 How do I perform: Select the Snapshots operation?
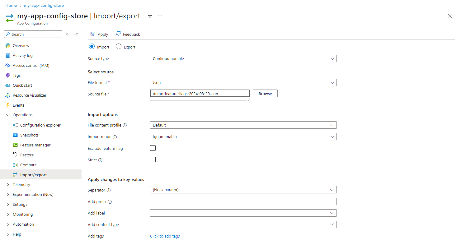pyautogui.click(x=30, y=135)
